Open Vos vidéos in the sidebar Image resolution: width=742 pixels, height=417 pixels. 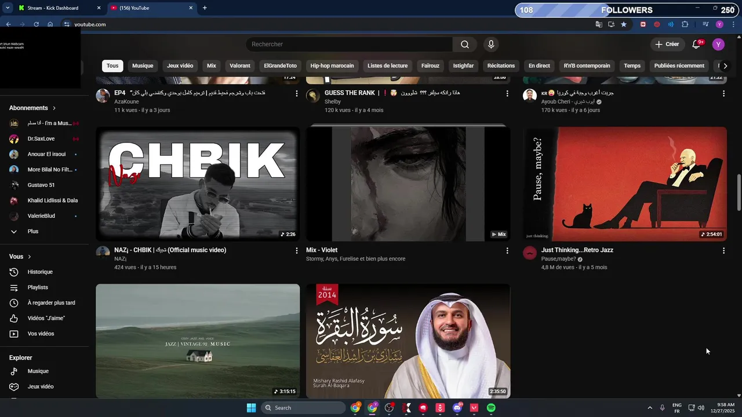41,334
